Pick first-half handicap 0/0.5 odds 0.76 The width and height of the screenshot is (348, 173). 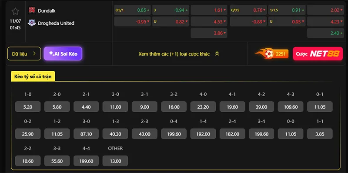[248, 10]
